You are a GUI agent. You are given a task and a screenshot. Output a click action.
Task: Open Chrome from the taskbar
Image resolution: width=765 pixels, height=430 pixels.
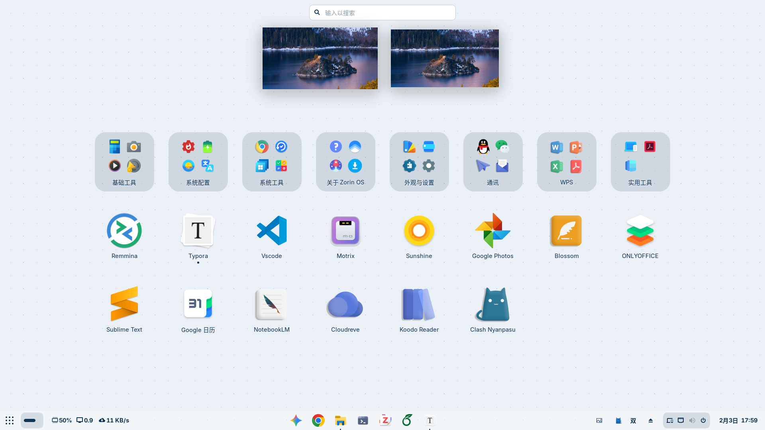pos(318,420)
